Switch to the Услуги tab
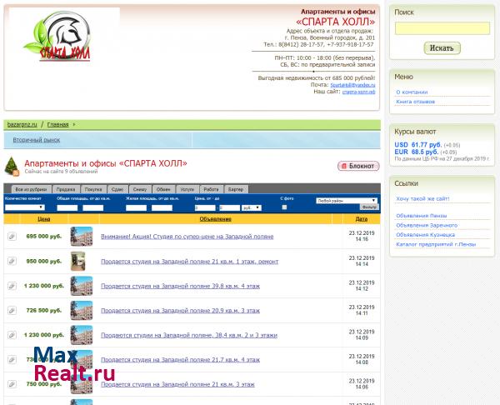This screenshot has width=500, height=405. pyautogui.click(x=187, y=189)
